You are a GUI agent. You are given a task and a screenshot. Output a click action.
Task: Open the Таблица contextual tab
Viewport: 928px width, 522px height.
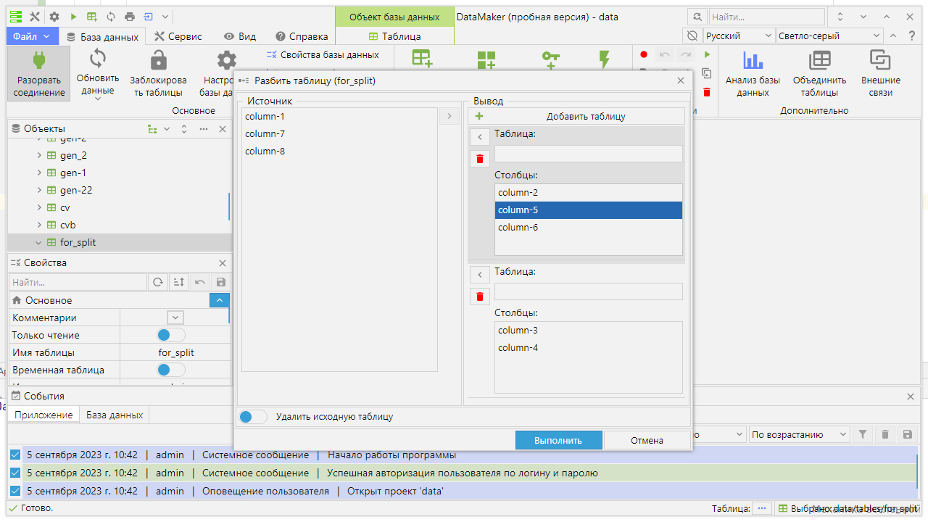point(394,36)
